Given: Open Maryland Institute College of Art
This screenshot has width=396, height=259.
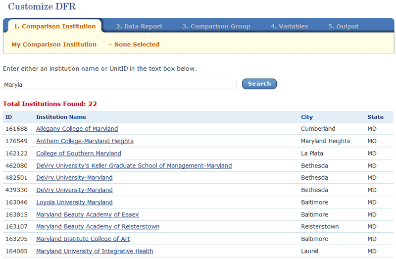Looking at the screenshot, I should tap(83, 239).
